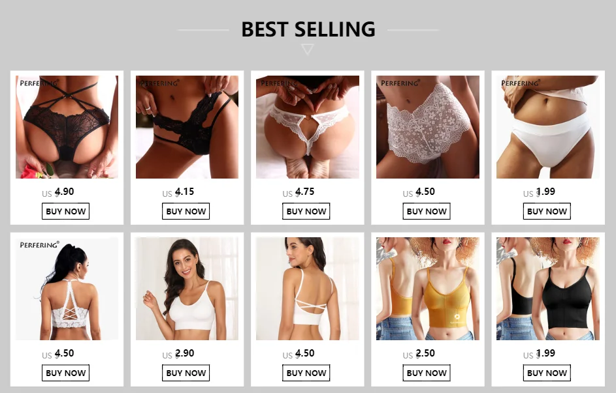This screenshot has height=393, width=616.
Task: Open the white lace-back bralette image
Action: pos(67,288)
